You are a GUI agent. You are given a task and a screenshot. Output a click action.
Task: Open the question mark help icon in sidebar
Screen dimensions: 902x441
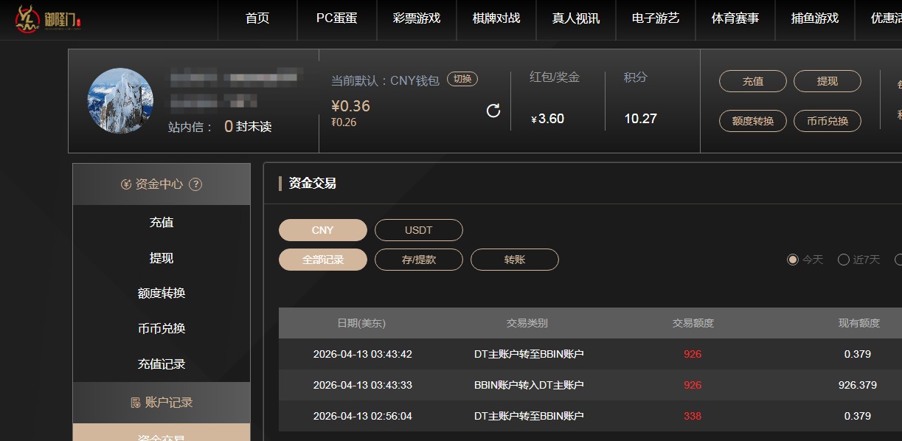(195, 184)
